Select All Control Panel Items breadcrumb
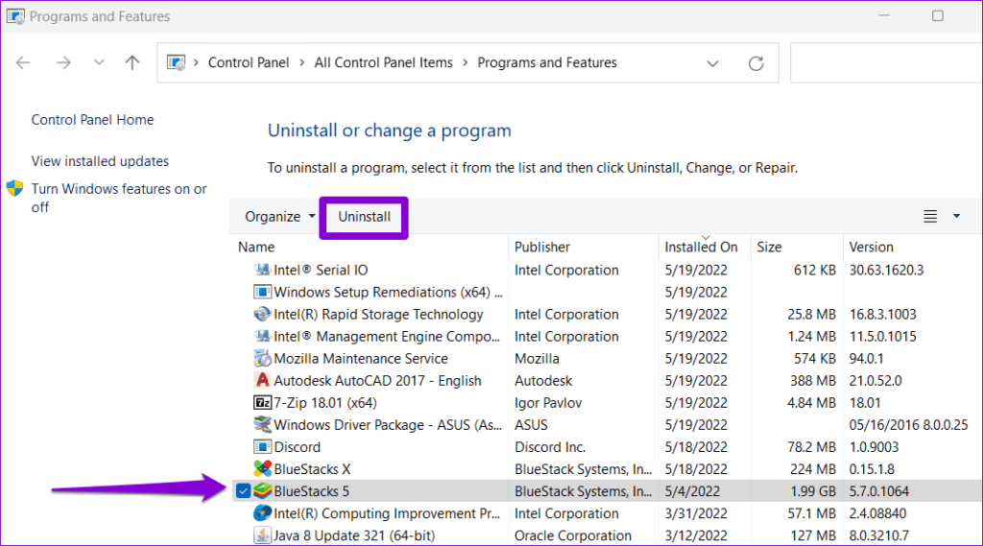This screenshot has height=546, width=983. pos(383,62)
